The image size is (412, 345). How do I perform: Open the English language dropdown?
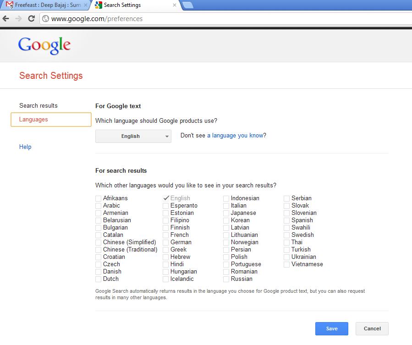[x=133, y=136]
